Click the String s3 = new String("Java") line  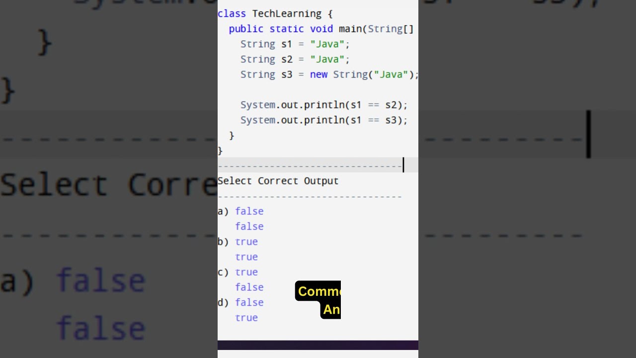point(329,75)
